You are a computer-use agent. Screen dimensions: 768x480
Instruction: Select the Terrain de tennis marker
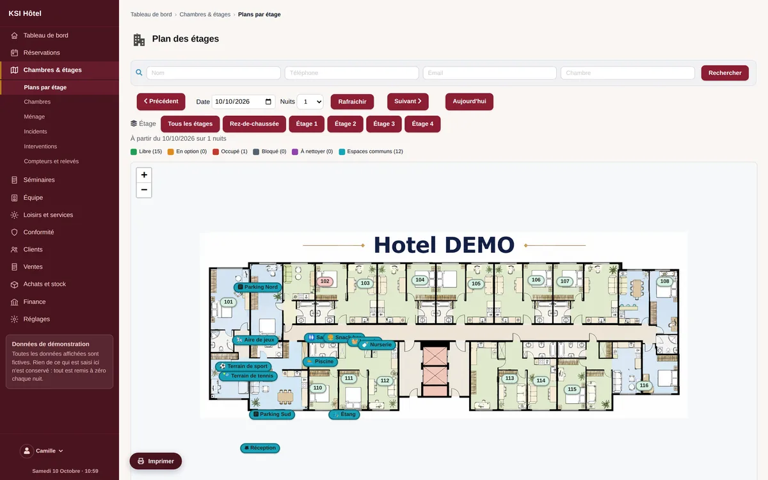coord(248,376)
